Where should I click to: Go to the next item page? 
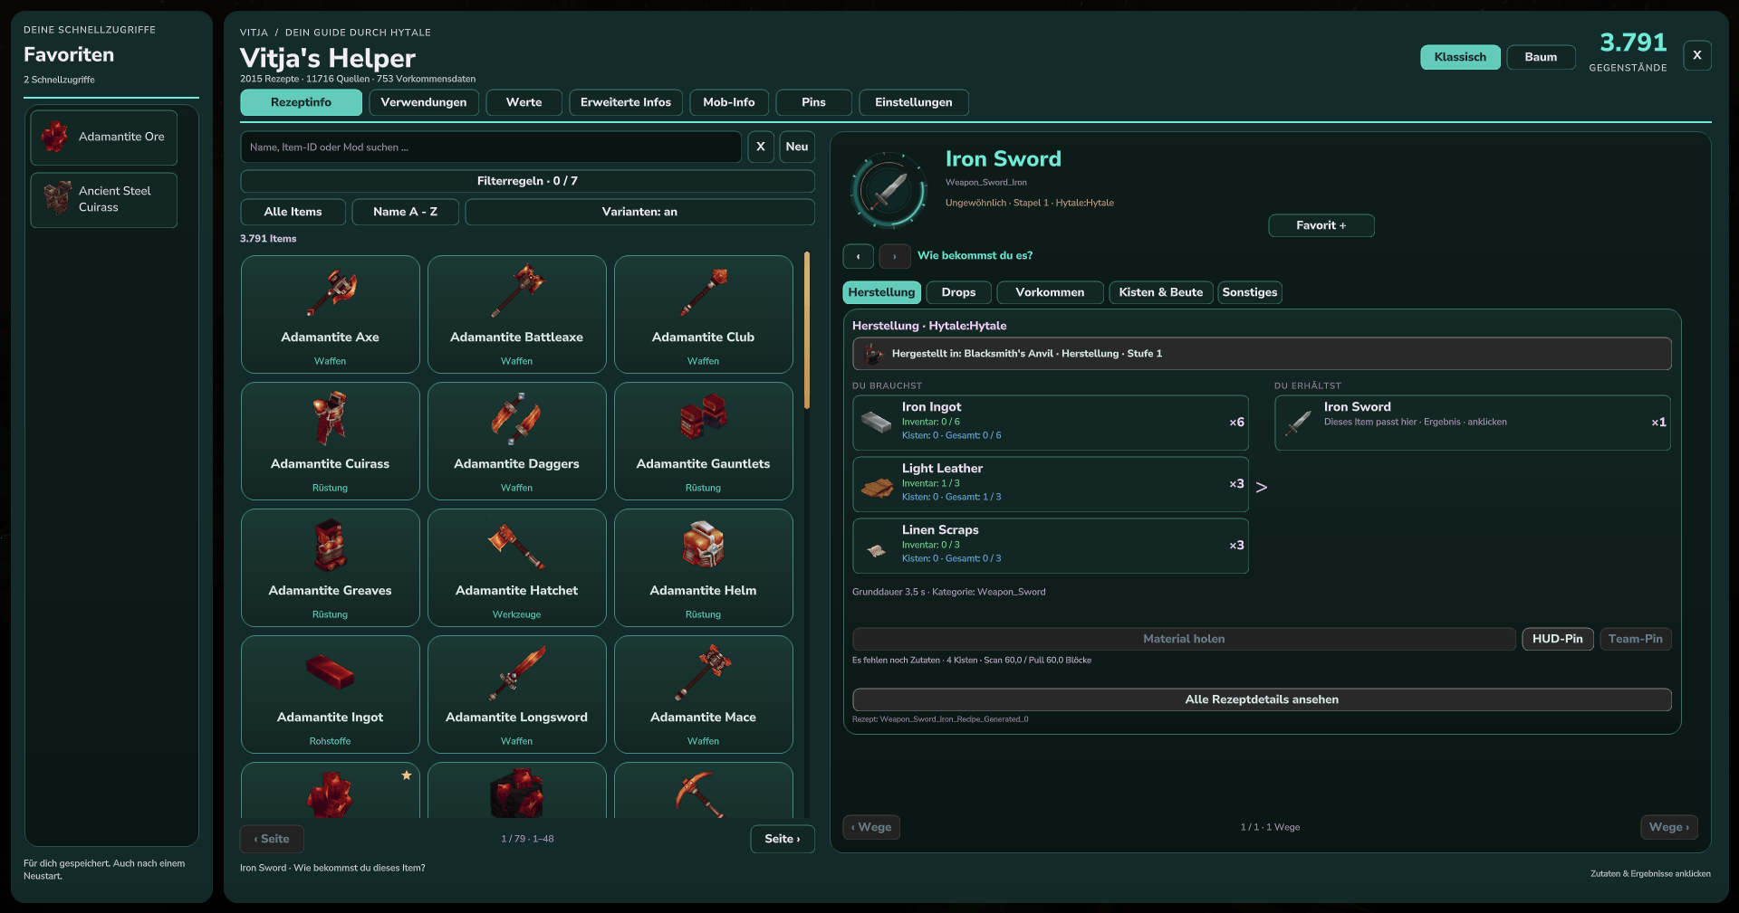click(x=783, y=839)
